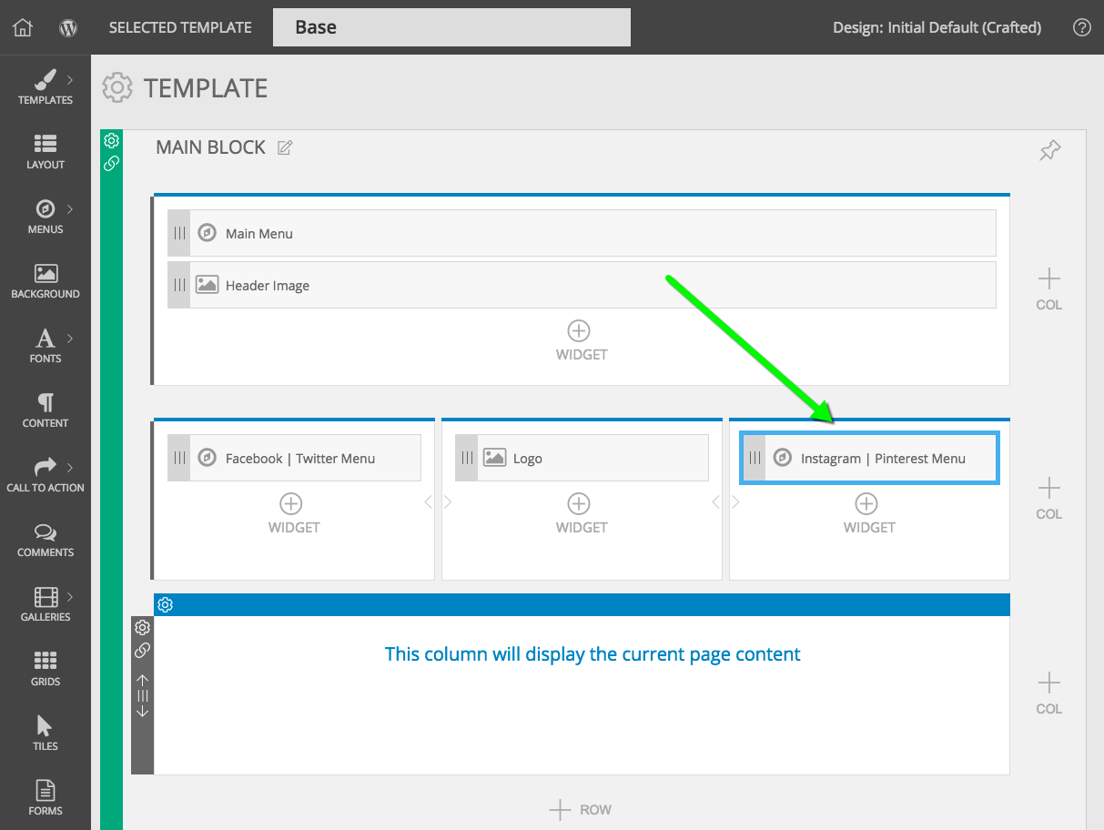The height and width of the screenshot is (830, 1104).
Task: Open the Galleries sidebar section
Action: tap(46, 604)
